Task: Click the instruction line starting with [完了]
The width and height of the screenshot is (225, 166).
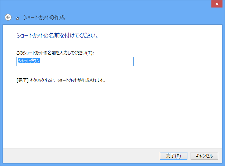Action: pyautogui.click(x=61, y=80)
